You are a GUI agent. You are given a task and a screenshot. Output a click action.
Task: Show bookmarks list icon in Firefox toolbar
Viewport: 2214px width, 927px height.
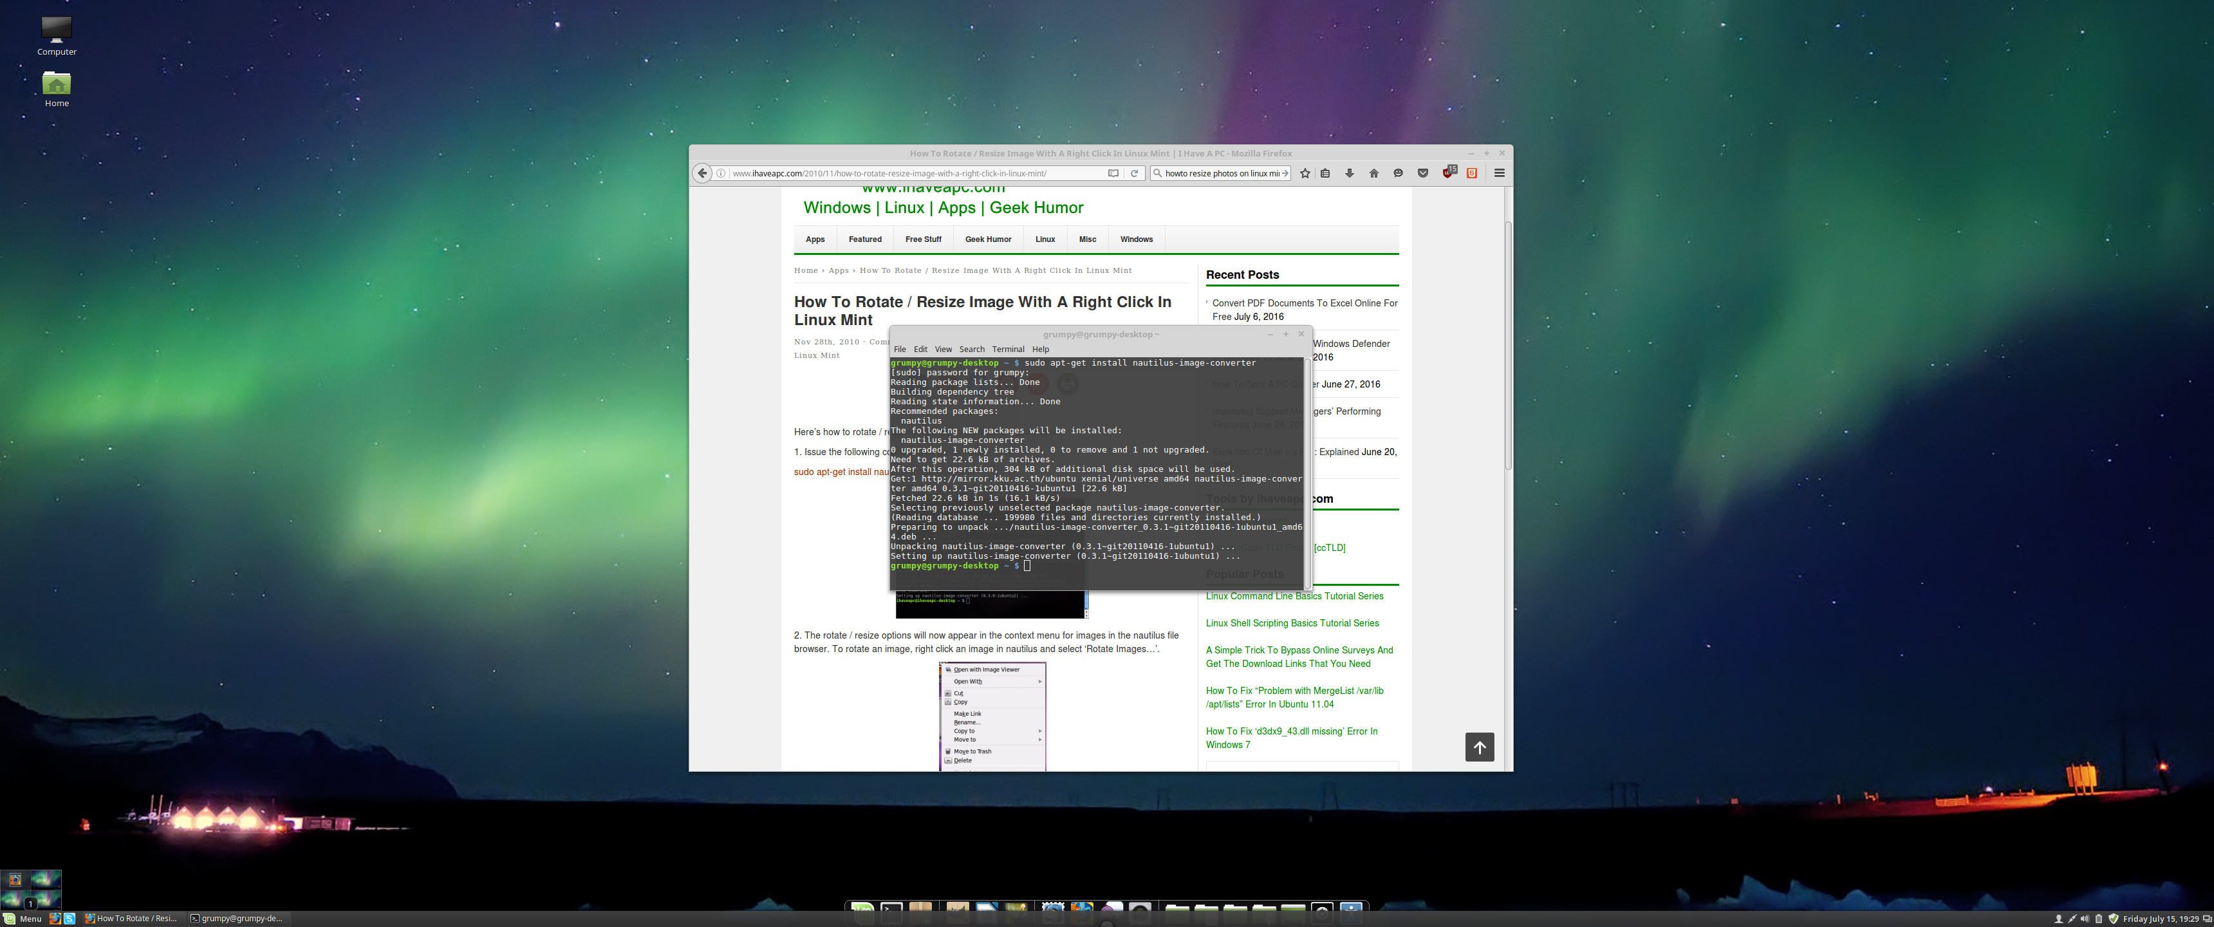(1325, 173)
